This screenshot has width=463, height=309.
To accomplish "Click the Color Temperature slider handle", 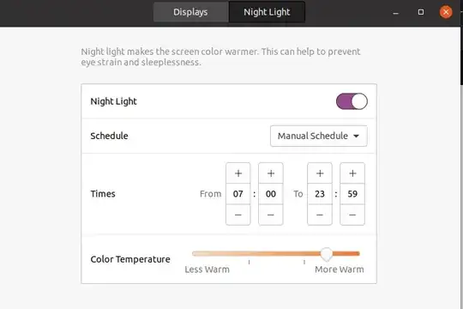I will tap(327, 253).
